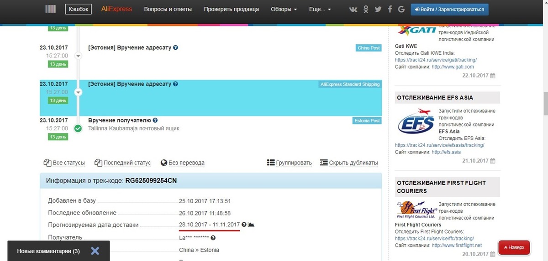
Task: Open the http://www.firstflight.net link
Action: [457, 246]
